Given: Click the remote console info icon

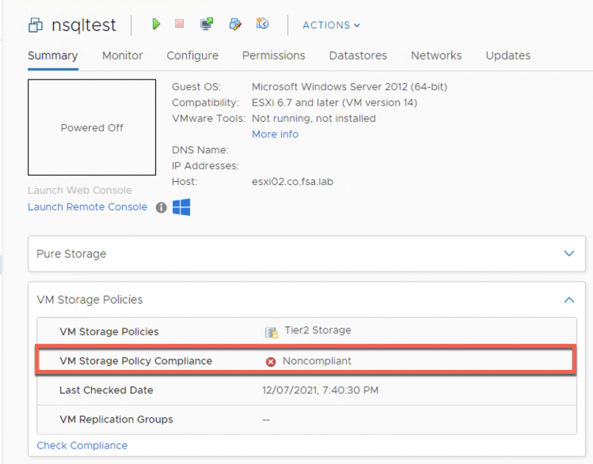Looking at the screenshot, I should point(161,207).
